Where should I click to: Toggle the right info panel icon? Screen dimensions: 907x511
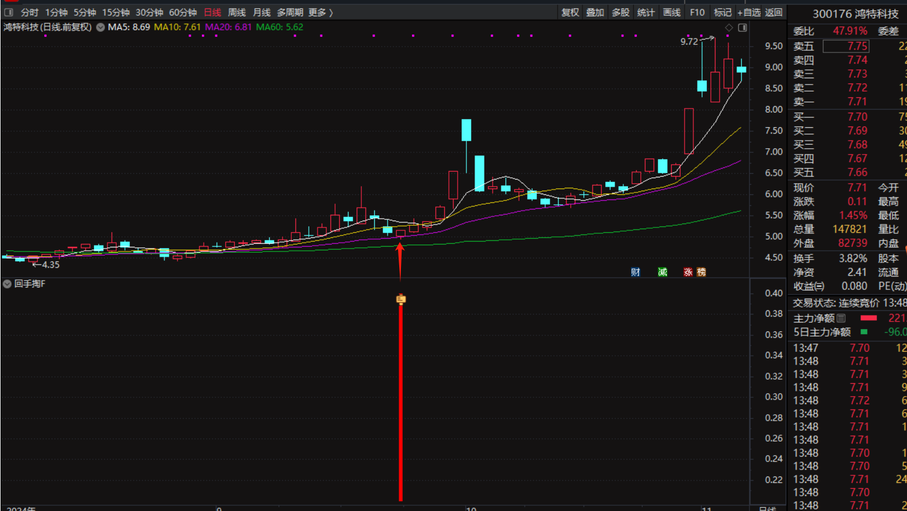[742, 27]
